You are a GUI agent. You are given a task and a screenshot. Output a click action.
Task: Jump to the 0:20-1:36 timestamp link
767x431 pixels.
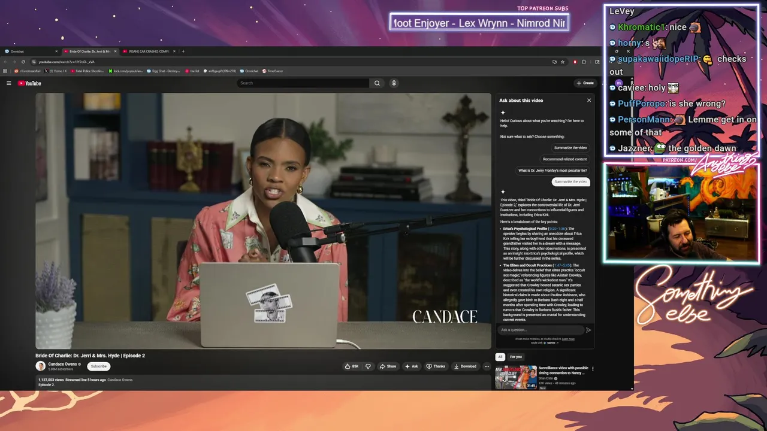[557, 229]
